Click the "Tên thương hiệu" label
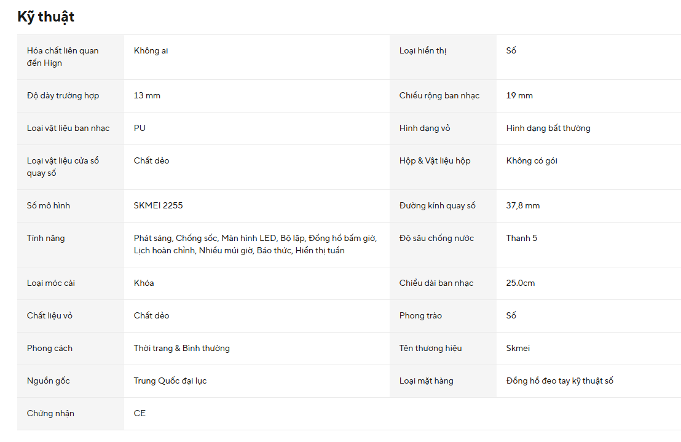This screenshot has height=442, width=681. [x=430, y=348]
